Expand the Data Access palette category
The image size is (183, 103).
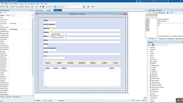click(x=149, y=60)
